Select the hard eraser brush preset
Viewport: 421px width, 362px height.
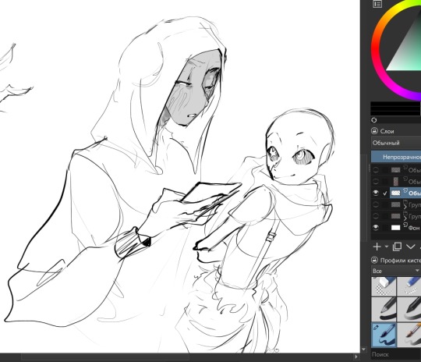(384, 286)
